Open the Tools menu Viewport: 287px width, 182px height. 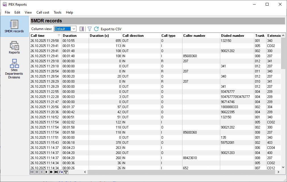pos(57,12)
